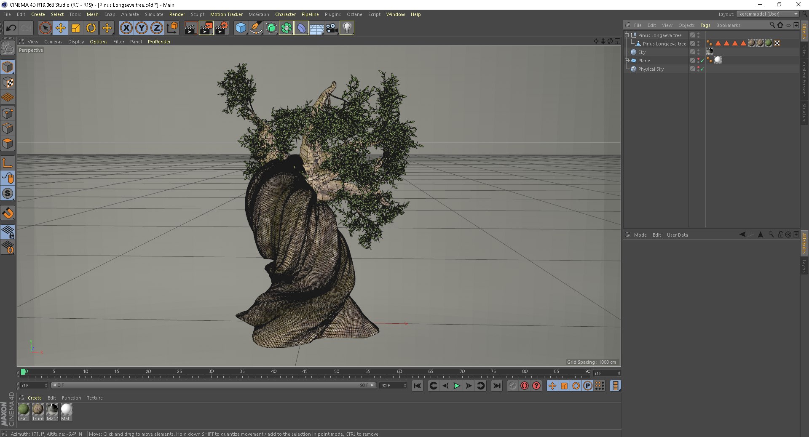
Task: Step the start frame 0 F spinner
Action: [x=46, y=386]
